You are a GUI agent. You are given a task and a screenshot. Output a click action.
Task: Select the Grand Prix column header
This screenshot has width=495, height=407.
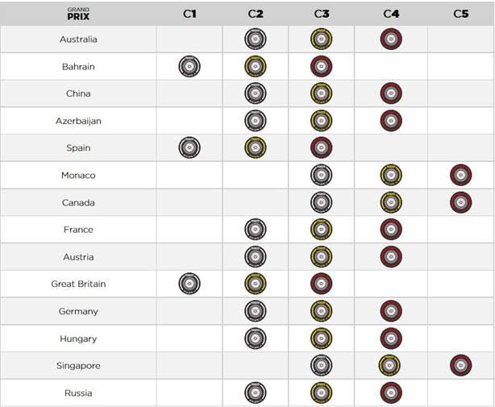point(78,14)
